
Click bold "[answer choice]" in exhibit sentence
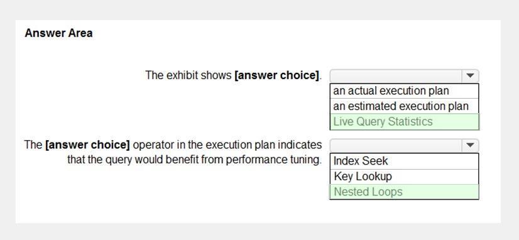(277, 75)
